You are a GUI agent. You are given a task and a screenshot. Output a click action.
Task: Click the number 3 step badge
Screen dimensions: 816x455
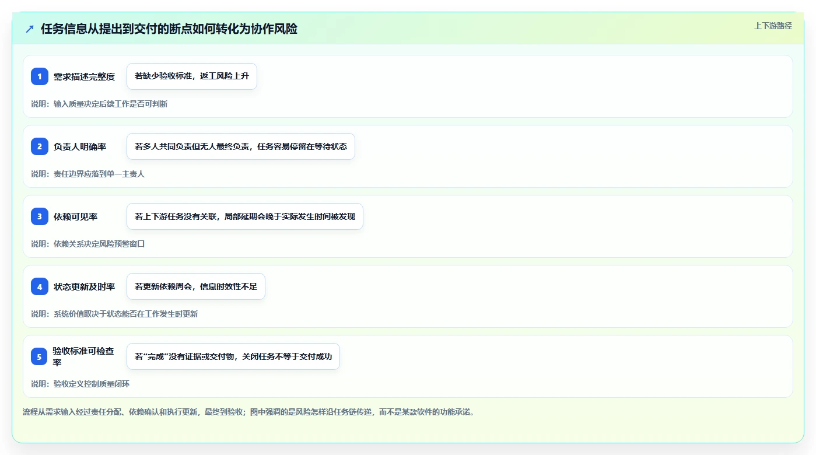click(x=40, y=216)
